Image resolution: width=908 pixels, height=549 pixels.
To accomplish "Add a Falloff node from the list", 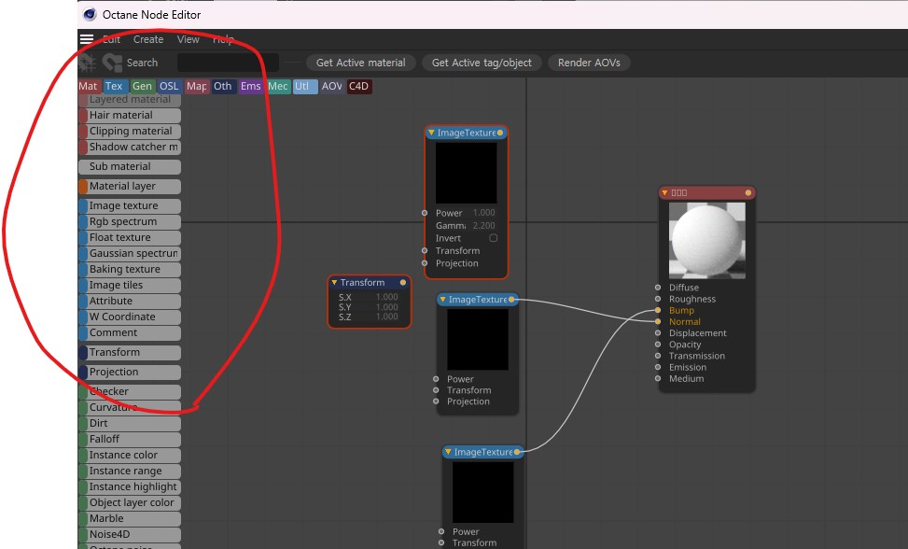I will (130, 440).
